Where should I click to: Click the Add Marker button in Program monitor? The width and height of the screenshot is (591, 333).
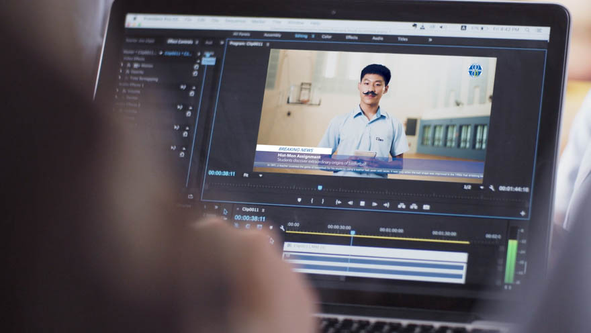click(300, 200)
